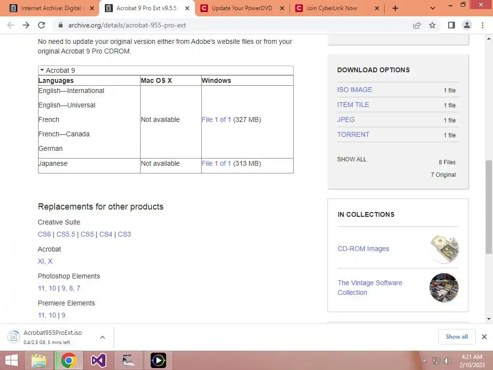Close the downloads bar
The width and height of the screenshot is (493, 370).
(484, 337)
